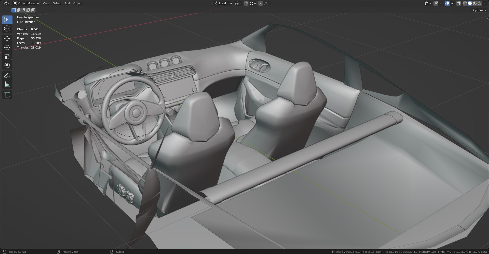Open the Add menu
Viewport: 489px width, 254px height.
[x=67, y=3]
